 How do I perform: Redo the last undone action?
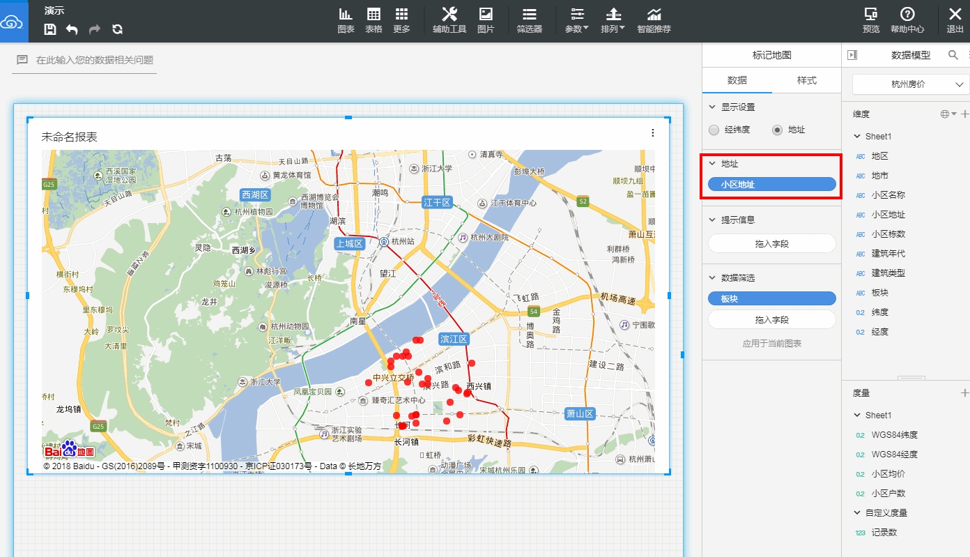click(x=95, y=29)
